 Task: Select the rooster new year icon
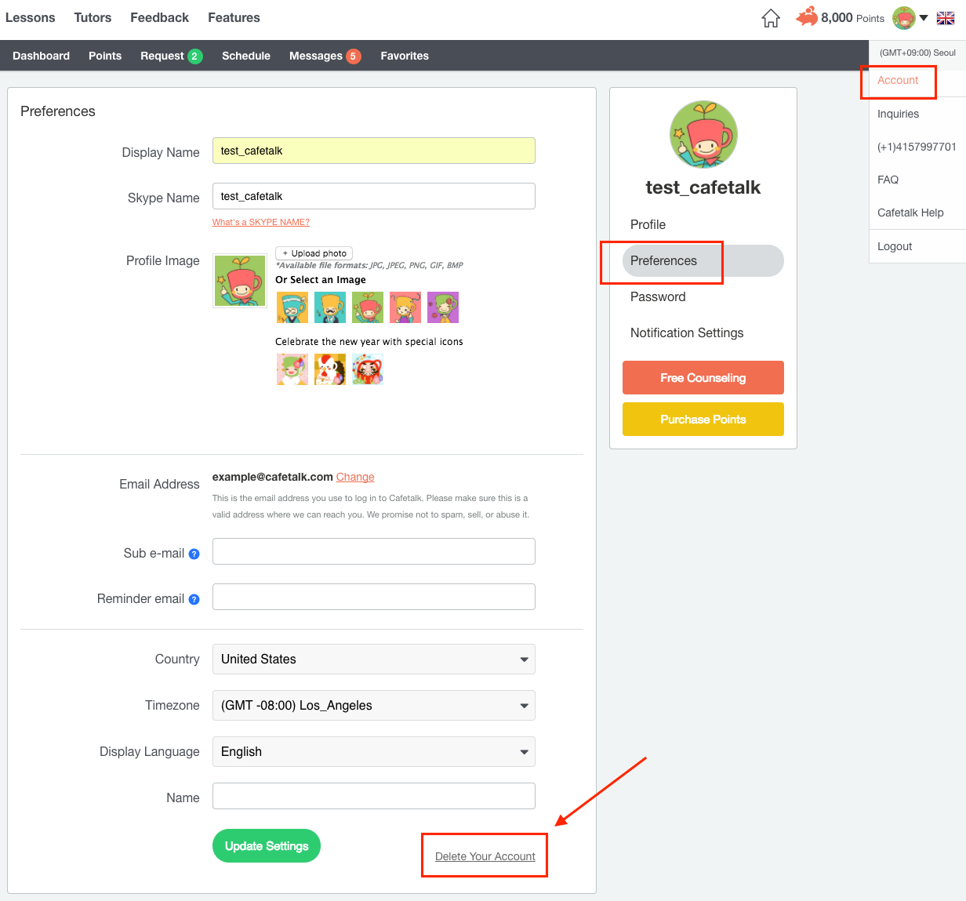click(330, 369)
